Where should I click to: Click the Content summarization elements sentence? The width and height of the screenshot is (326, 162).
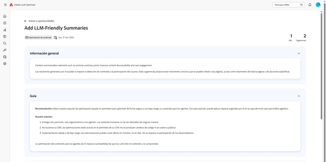94,65
